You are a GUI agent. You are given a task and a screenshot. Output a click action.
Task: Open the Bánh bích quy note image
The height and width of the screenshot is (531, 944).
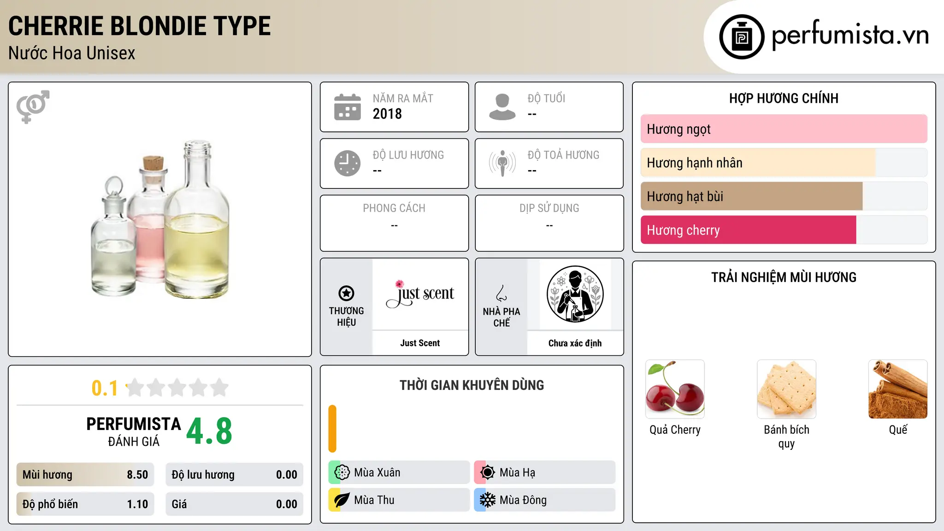click(786, 389)
